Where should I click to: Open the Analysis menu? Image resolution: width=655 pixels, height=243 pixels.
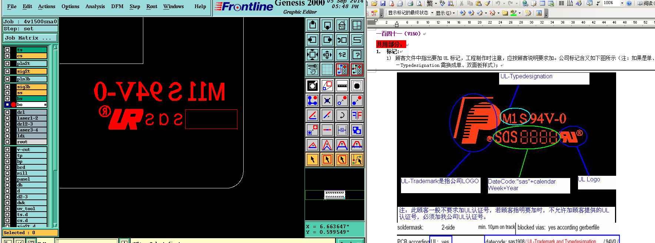click(x=95, y=7)
